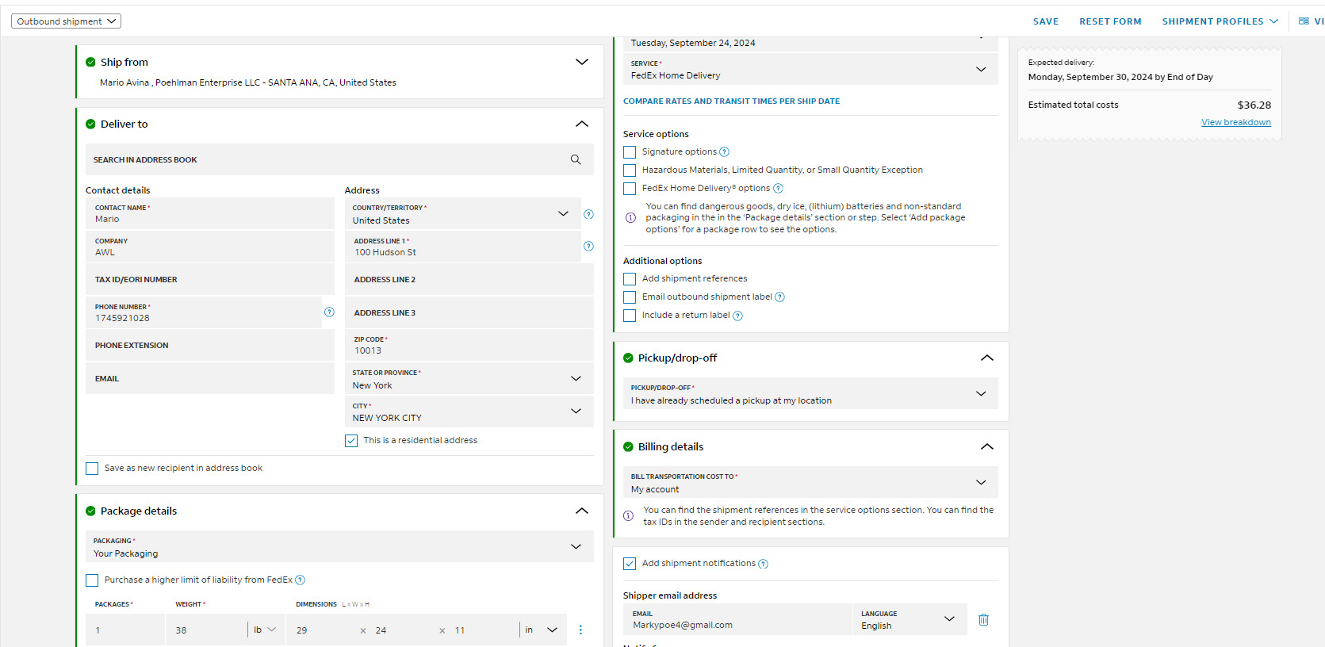Open help icon next to Address Line 1
This screenshot has width=1325, height=647.
point(588,246)
